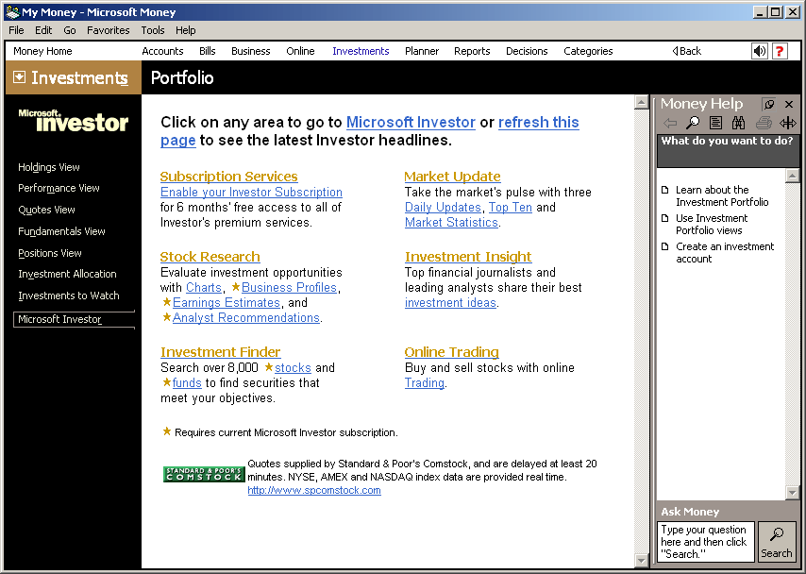Click the Microsoft Investor logo in the sidebar
The width and height of the screenshot is (806, 574).
coord(73,120)
